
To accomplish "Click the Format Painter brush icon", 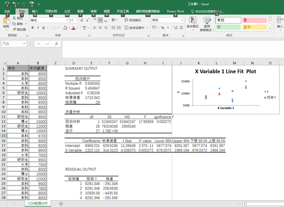I will coord(14,30).
